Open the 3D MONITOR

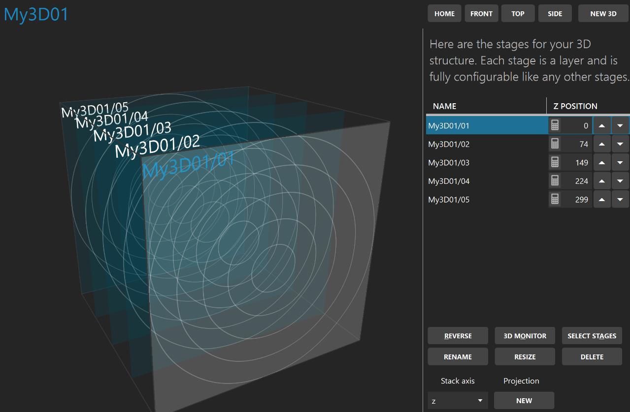(x=525, y=336)
